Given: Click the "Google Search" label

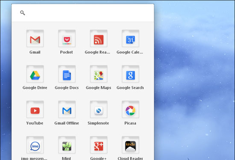Looking at the screenshot, I should (130, 88).
